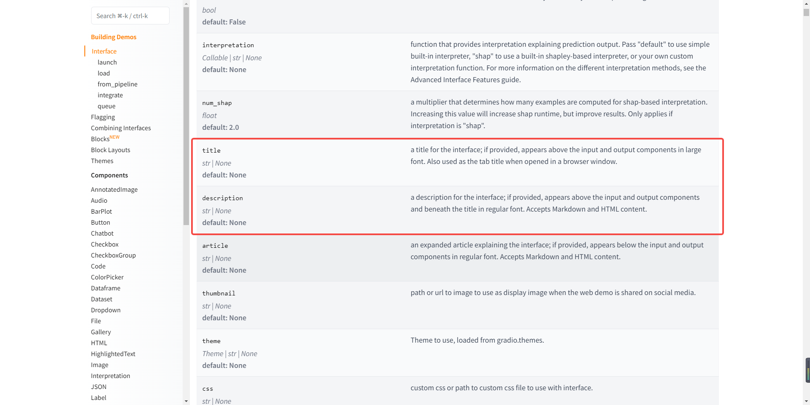Open the from_pipeline subsection

(x=117, y=84)
